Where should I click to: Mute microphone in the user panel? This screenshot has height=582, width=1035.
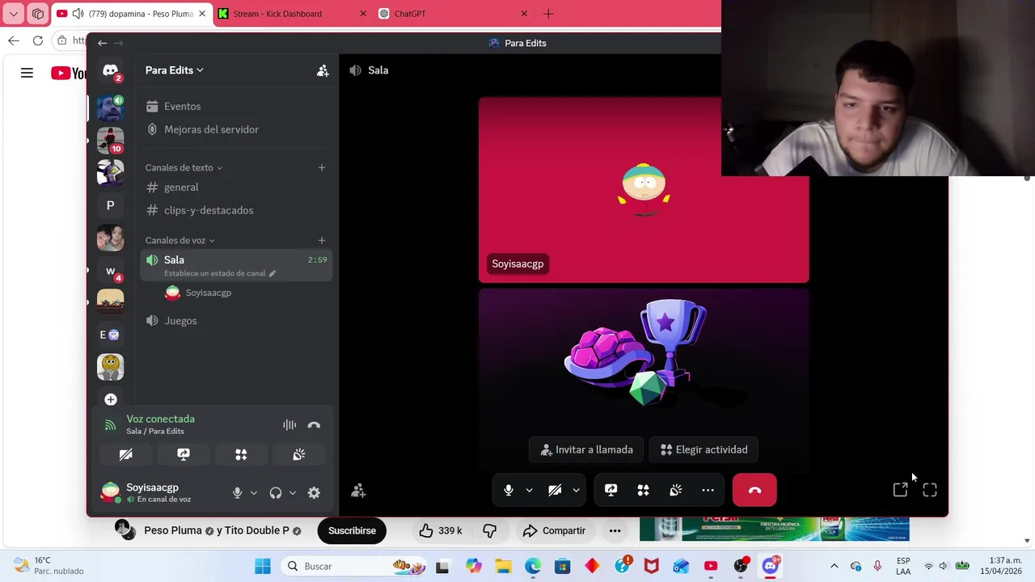click(x=237, y=492)
